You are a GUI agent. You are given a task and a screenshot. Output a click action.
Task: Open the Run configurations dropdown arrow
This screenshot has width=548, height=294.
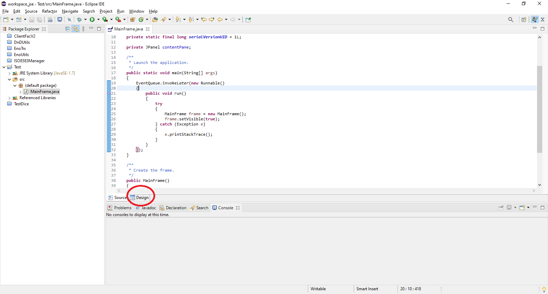[98, 19]
